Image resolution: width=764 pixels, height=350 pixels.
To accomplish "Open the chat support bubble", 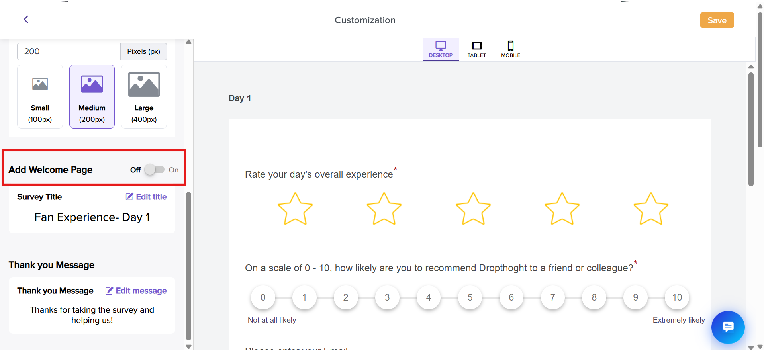I will pos(728,327).
